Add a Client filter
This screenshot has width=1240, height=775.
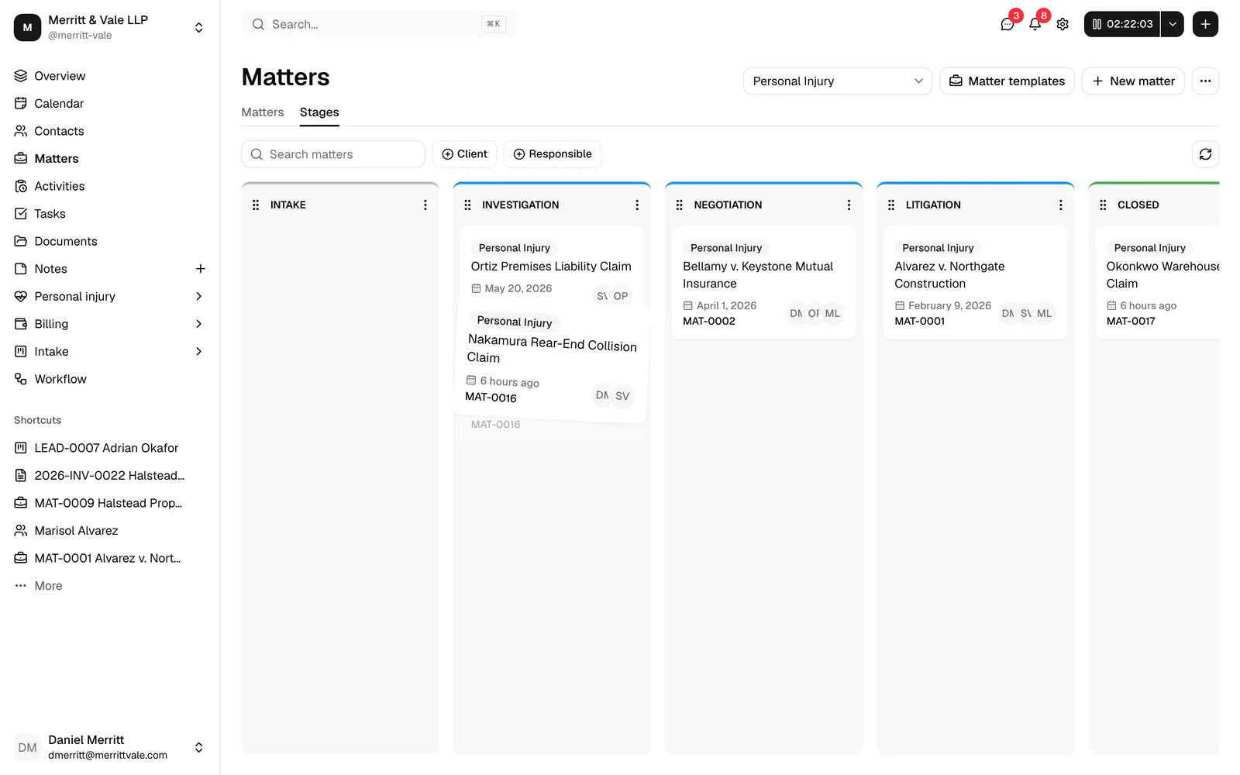tap(464, 154)
